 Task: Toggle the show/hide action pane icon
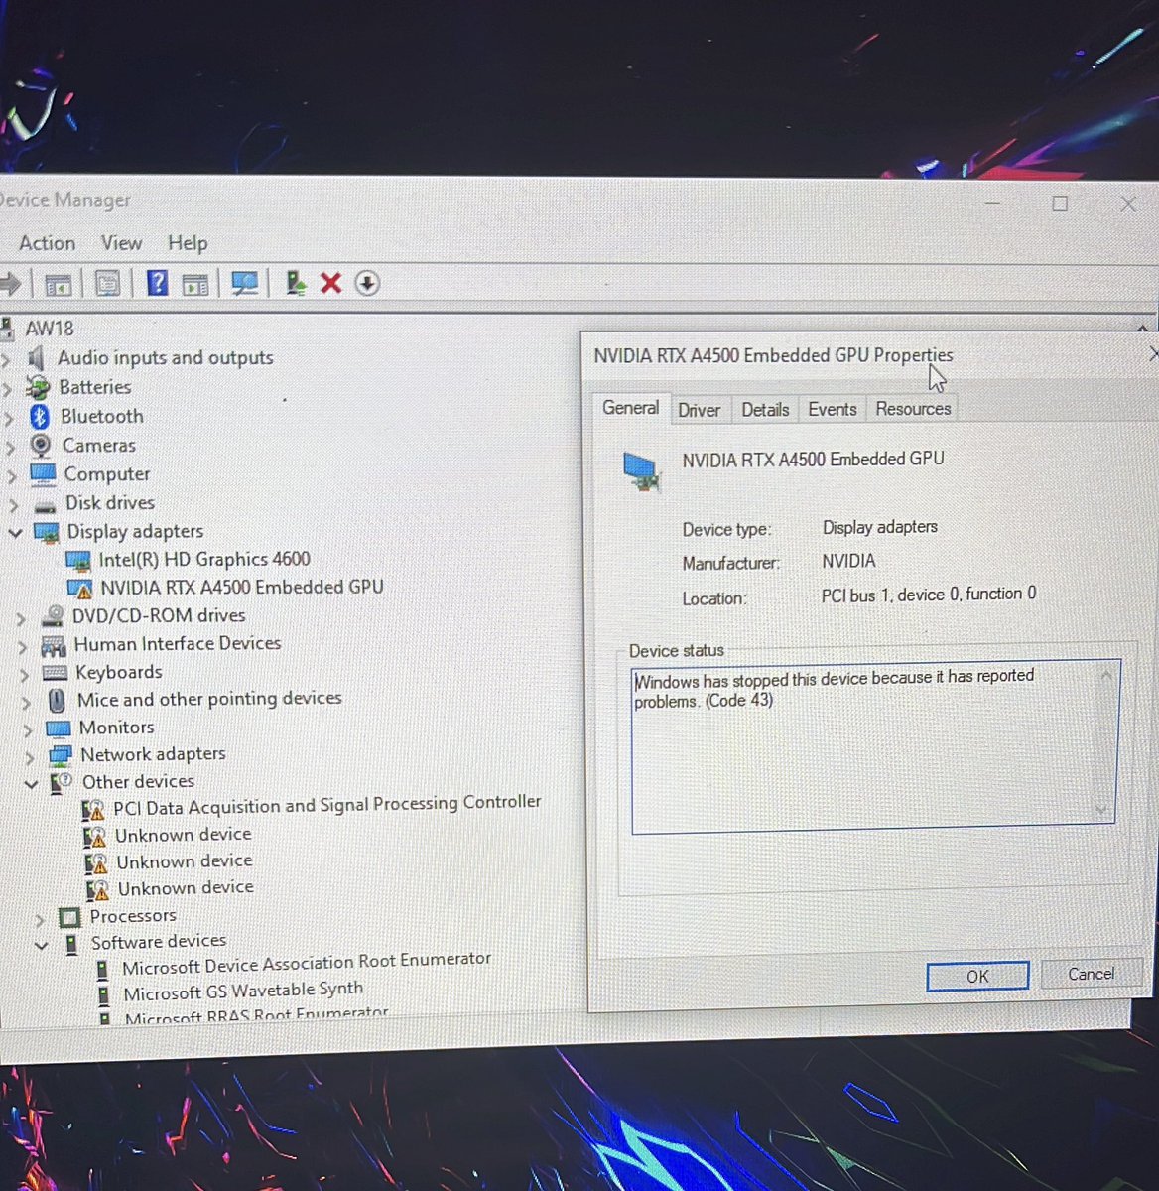[195, 284]
